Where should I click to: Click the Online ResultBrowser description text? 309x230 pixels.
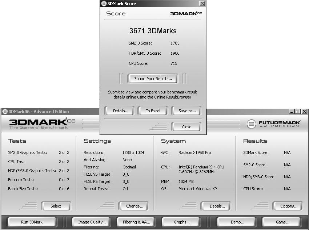click(153, 95)
